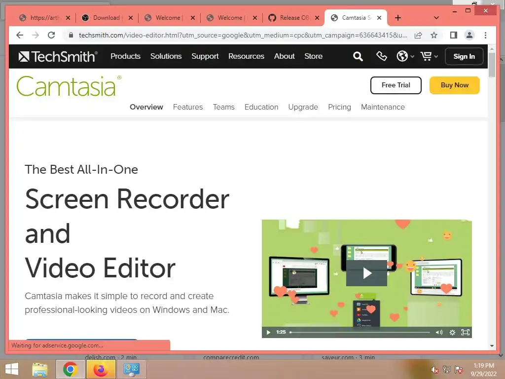The width and height of the screenshot is (505, 379).
Task: Mute the video volume icon
Action: pos(439,332)
